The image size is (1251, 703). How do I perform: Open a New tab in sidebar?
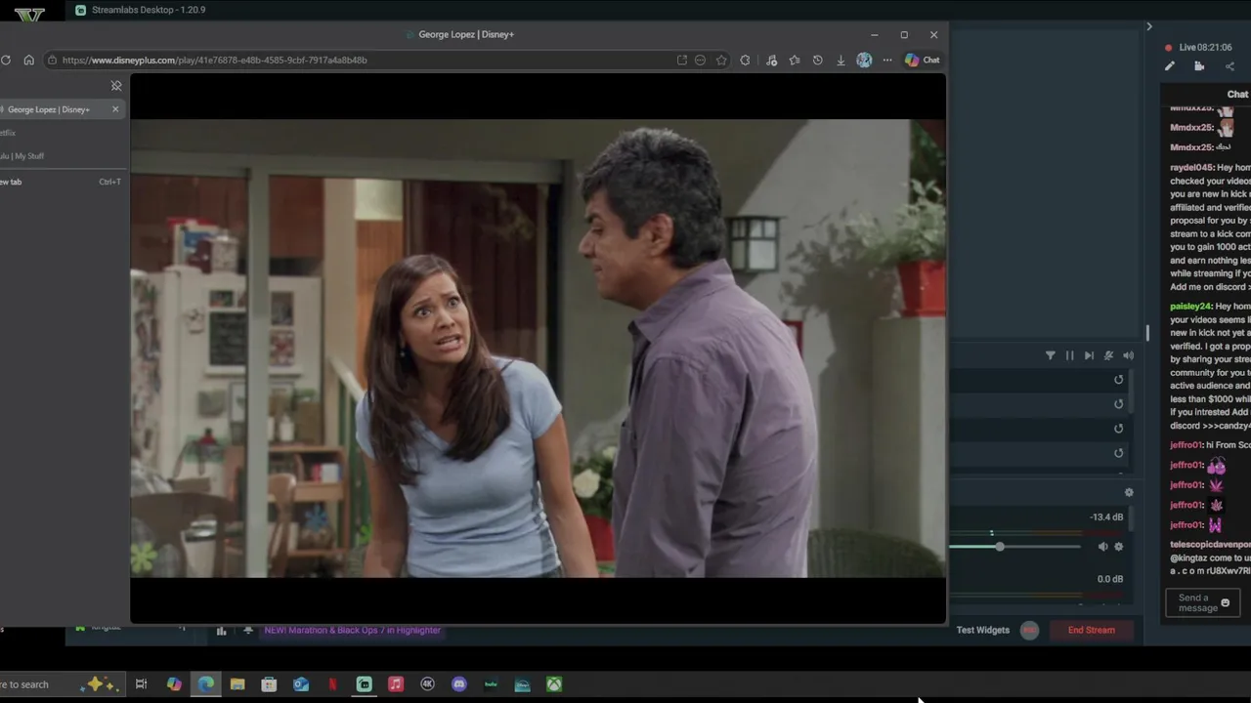tap(59, 182)
